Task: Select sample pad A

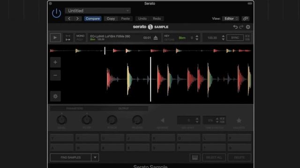Action: [x=61, y=147]
